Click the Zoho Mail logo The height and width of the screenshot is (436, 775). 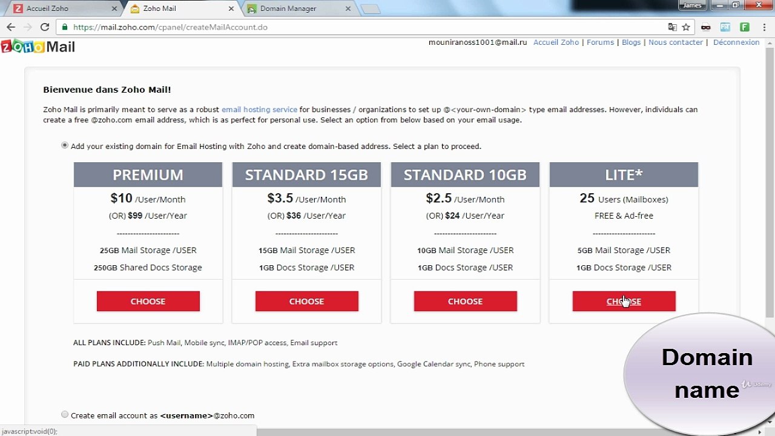[x=38, y=47]
